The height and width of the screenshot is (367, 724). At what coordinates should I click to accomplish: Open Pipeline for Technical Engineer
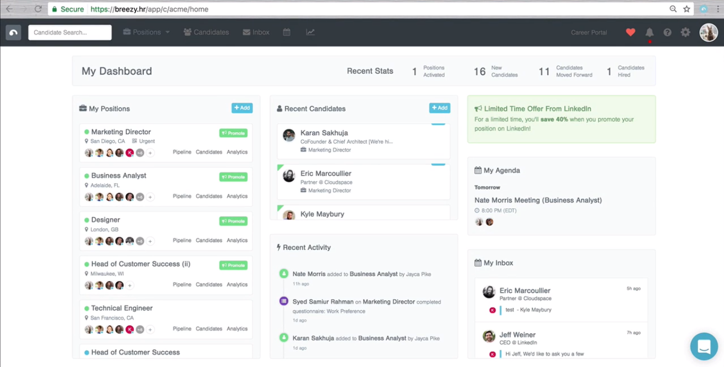tap(182, 328)
